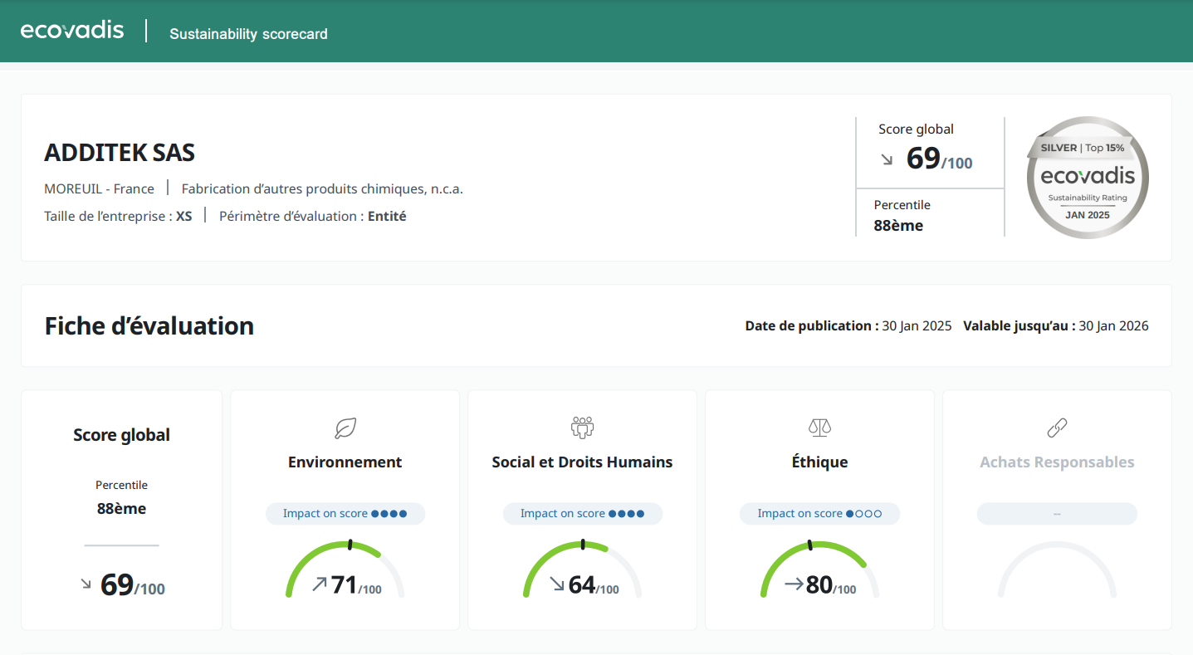1193x655 pixels.
Task: Click the Social score 64/100
Action: click(x=594, y=585)
